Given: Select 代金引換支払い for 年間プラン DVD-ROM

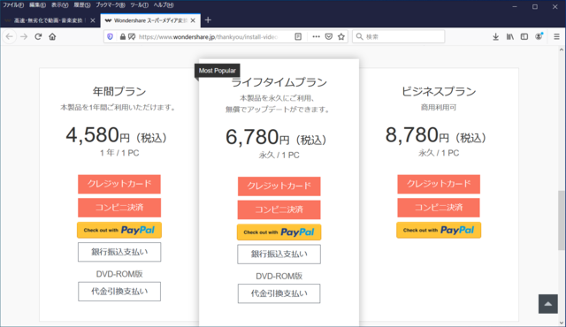Looking at the screenshot, I should pos(119,292).
